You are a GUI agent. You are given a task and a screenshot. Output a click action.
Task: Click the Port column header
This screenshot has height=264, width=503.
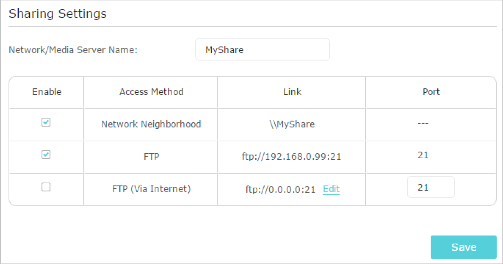click(431, 92)
